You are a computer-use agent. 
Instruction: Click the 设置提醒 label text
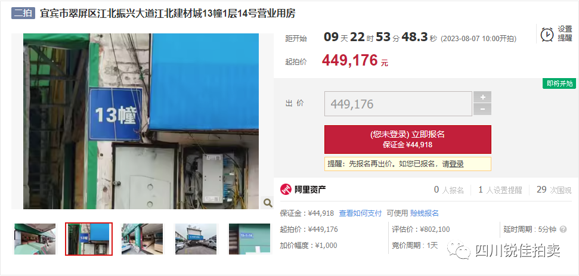565,33
